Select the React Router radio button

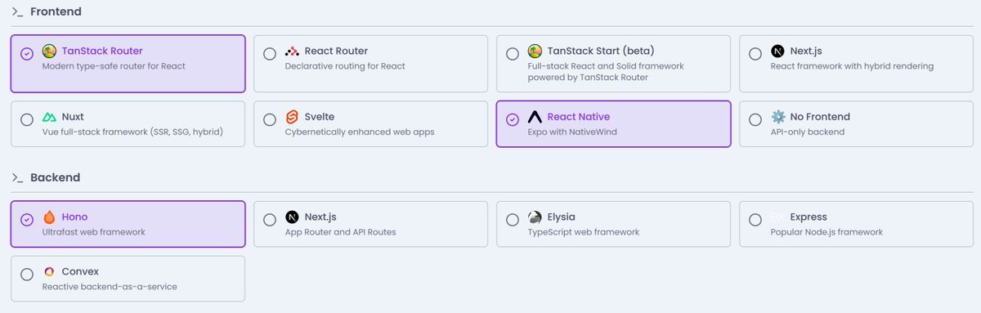click(x=270, y=54)
